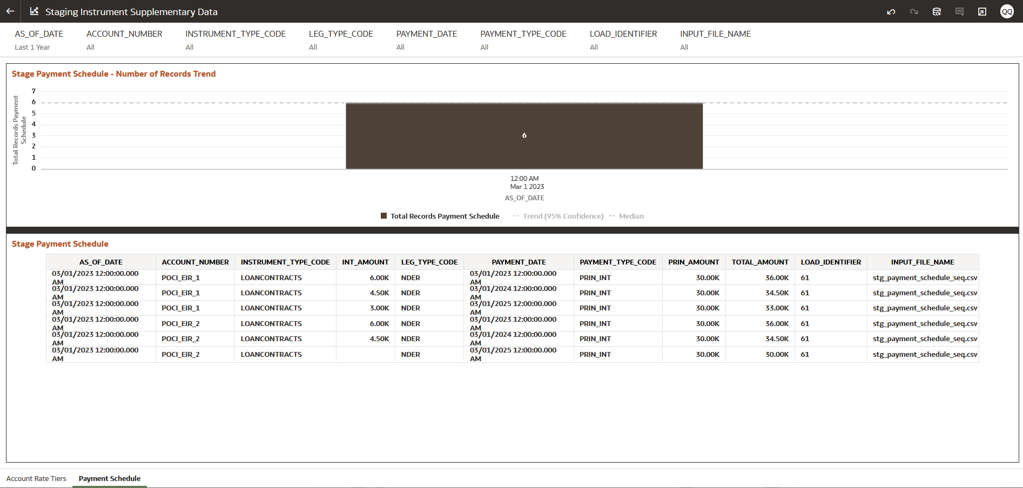Open the ACCOUNT_NUMBER filter set to All

pyautogui.click(x=124, y=39)
